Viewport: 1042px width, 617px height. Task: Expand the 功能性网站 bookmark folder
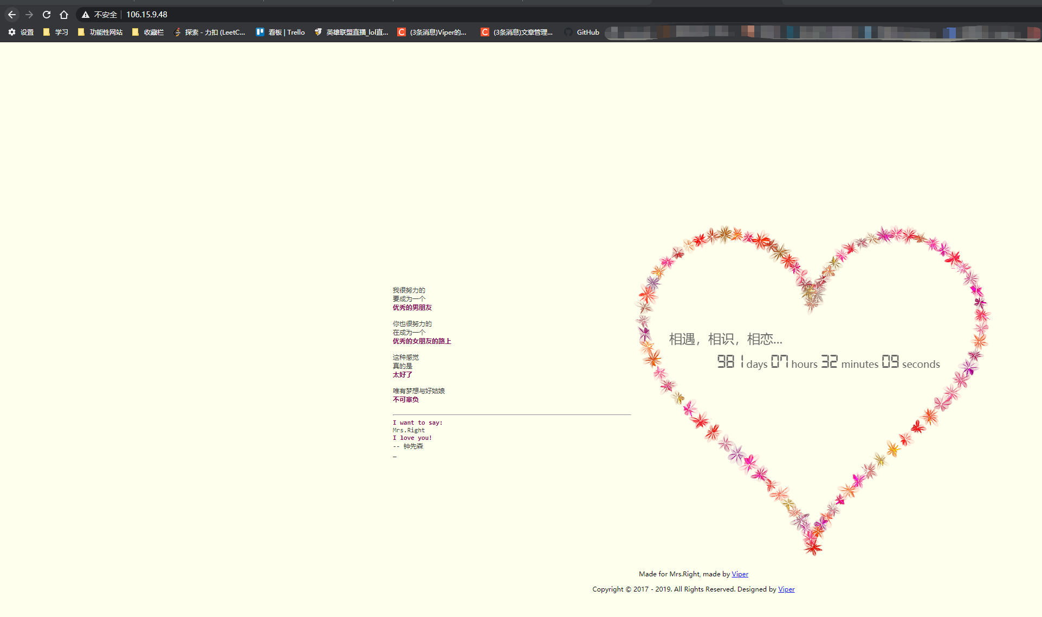point(100,33)
